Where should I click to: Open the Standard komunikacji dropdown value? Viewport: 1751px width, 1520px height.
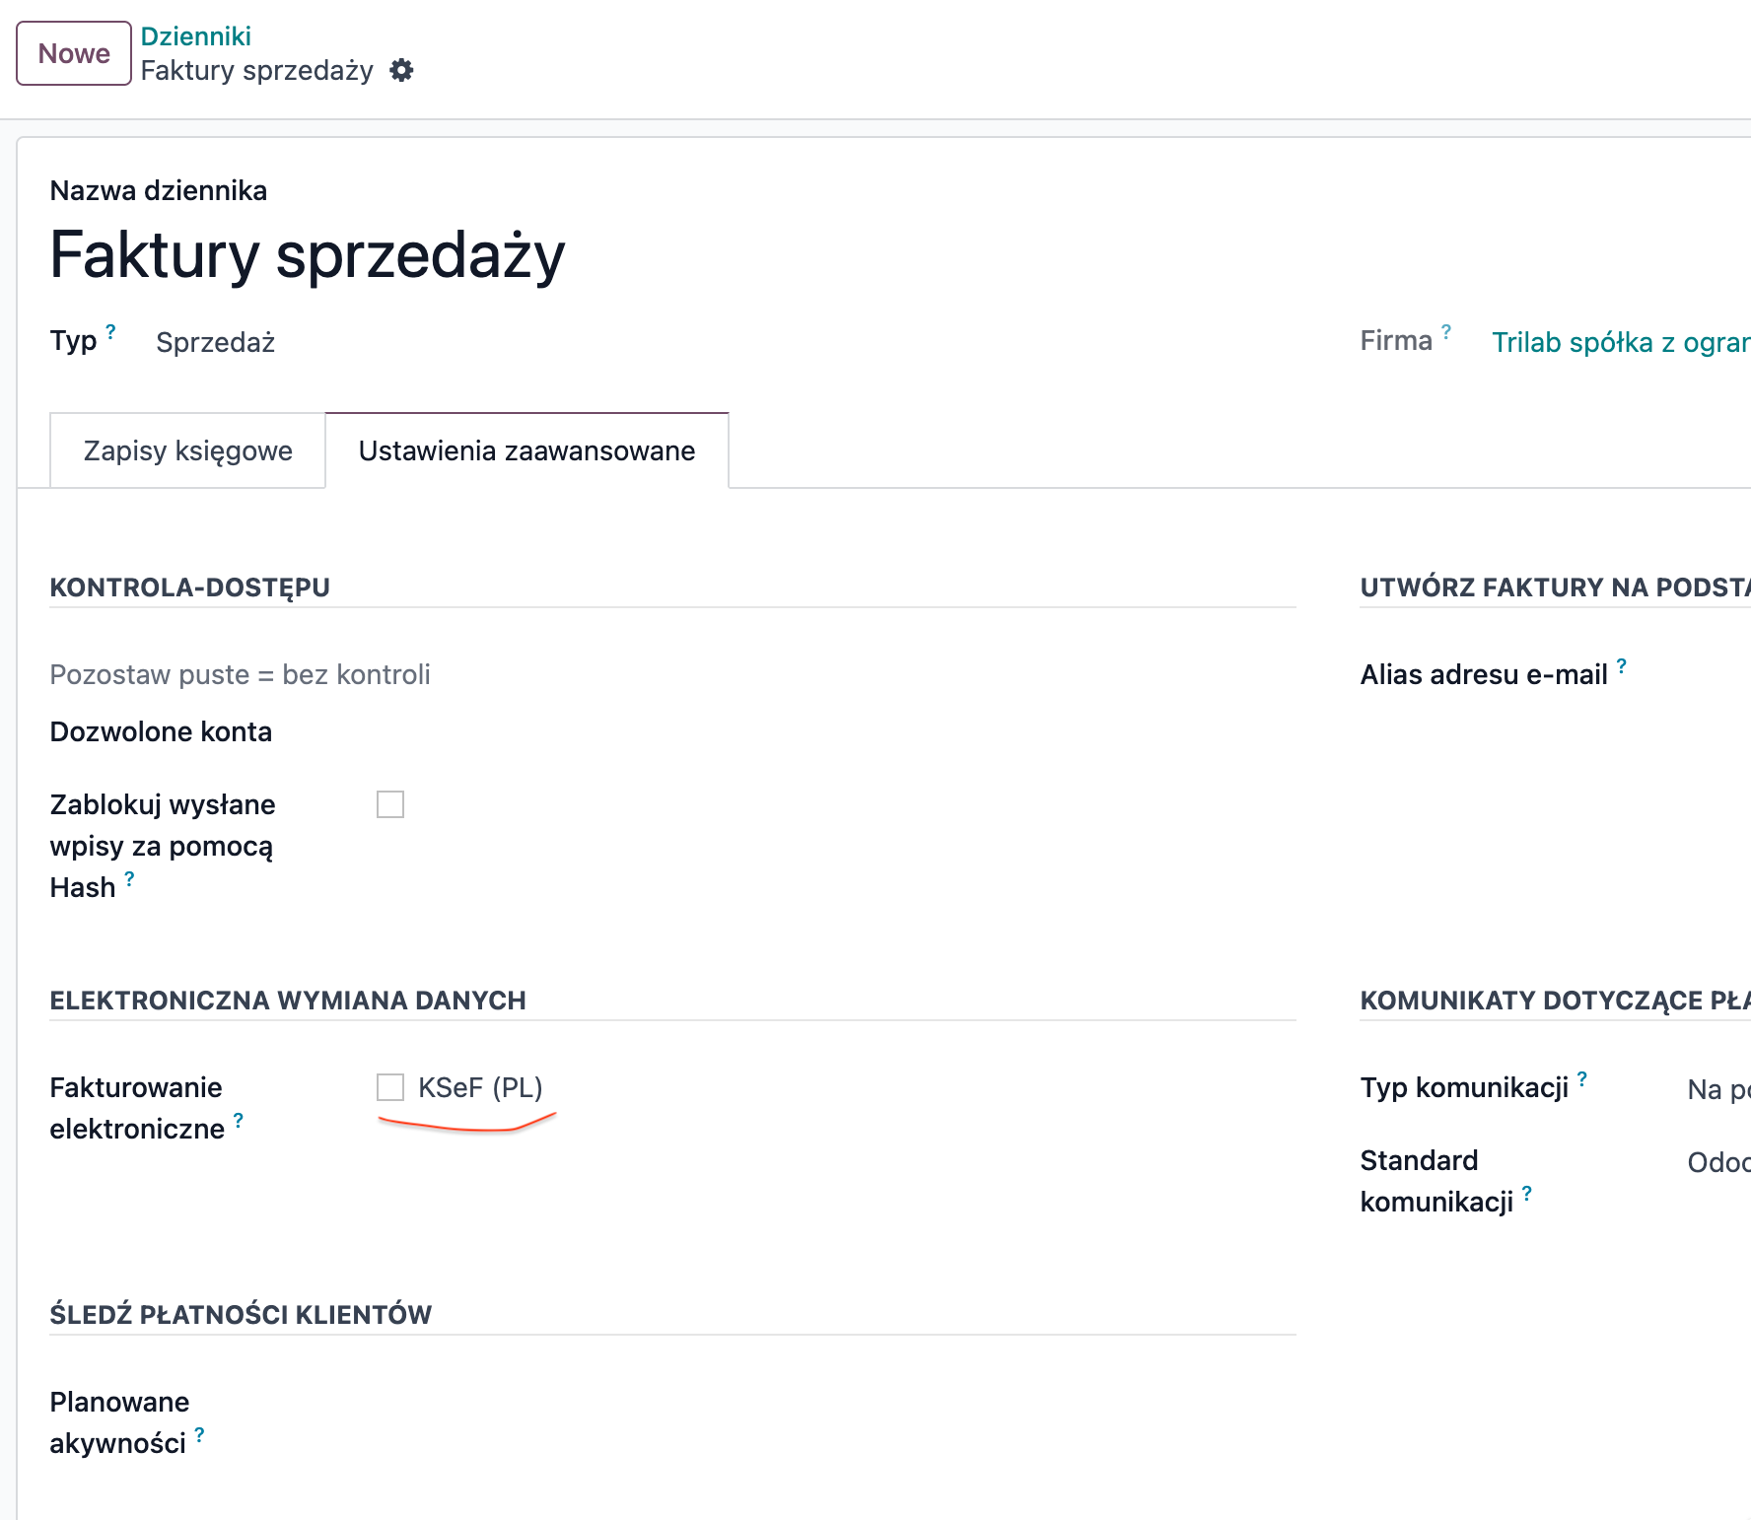tap(1717, 1162)
